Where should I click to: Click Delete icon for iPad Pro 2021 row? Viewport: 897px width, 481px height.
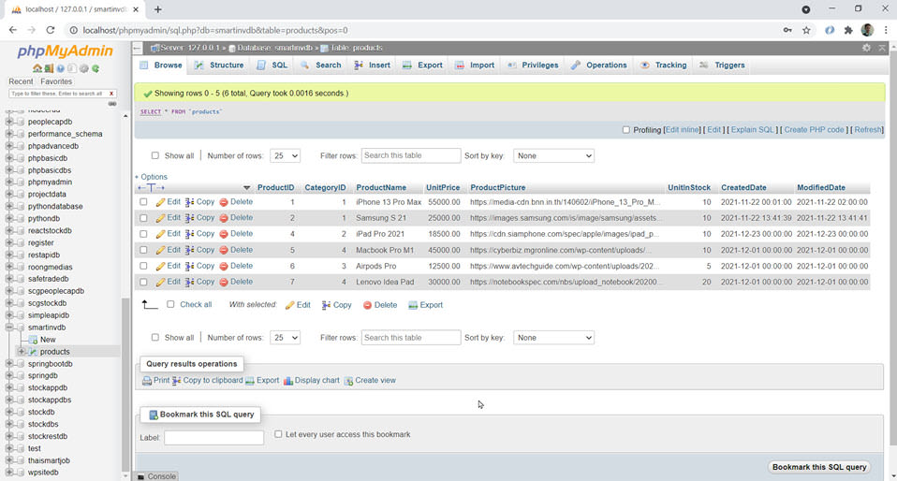click(x=224, y=234)
